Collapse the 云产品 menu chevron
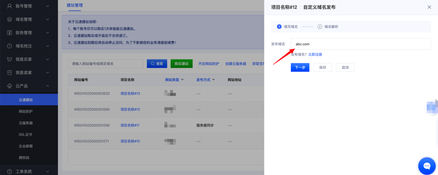The height and width of the screenshot is (175, 438). click(47, 86)
